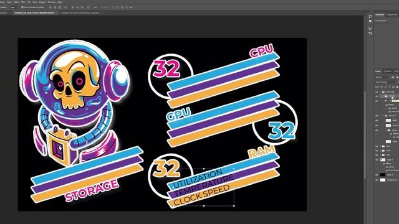Open the Type menu
Screen dimensions: 399x224
9,2
